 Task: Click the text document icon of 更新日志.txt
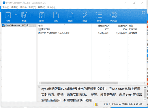pos(40,29)
